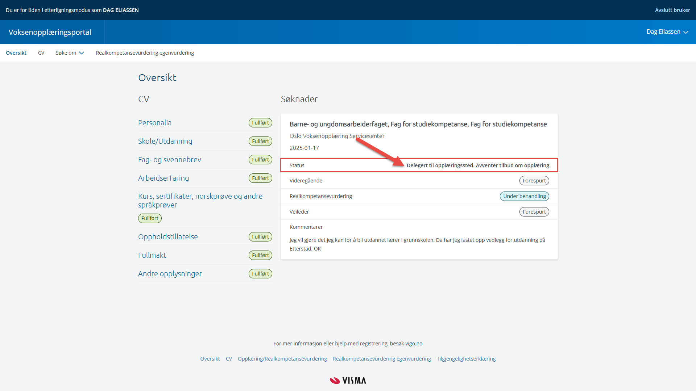Click the application date 2025-01-17
Viewport: 696px width, 391px height.
304,148
